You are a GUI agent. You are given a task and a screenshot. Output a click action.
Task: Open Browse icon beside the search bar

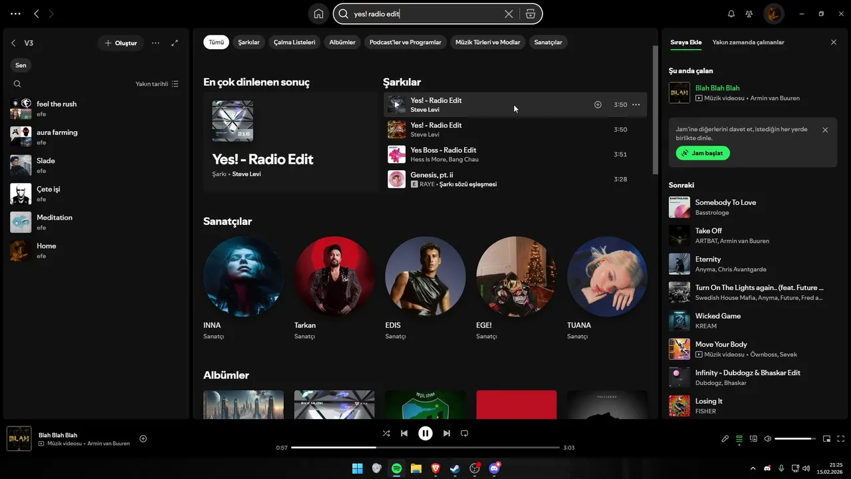[530, 13]
